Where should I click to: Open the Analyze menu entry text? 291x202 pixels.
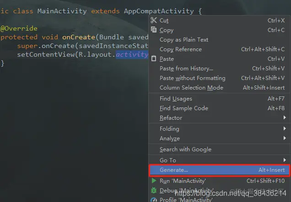click(x=170, y=138)
